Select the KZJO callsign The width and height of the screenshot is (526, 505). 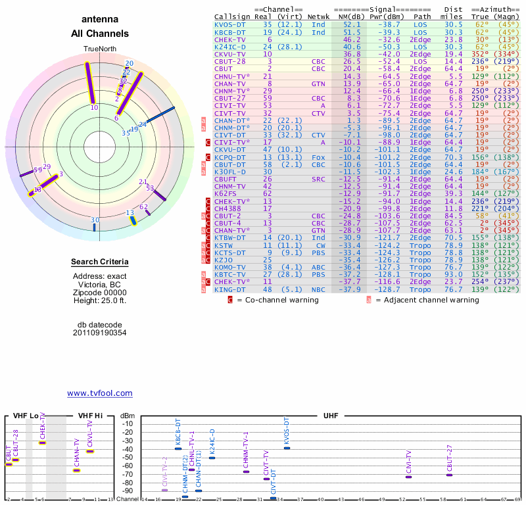pyautogui.click(x=224, y=260)
